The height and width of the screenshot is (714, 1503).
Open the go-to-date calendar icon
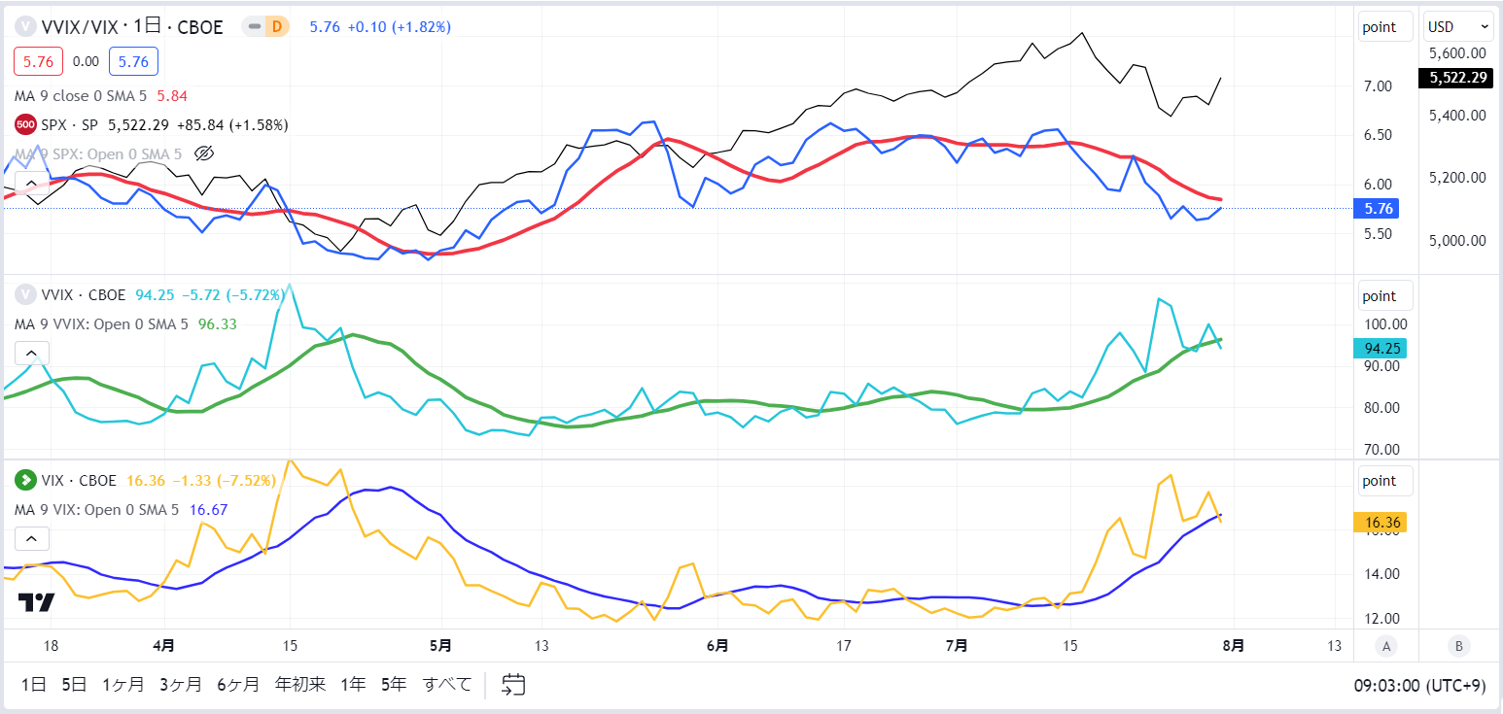pyautogui.click(x=513, y=685)
